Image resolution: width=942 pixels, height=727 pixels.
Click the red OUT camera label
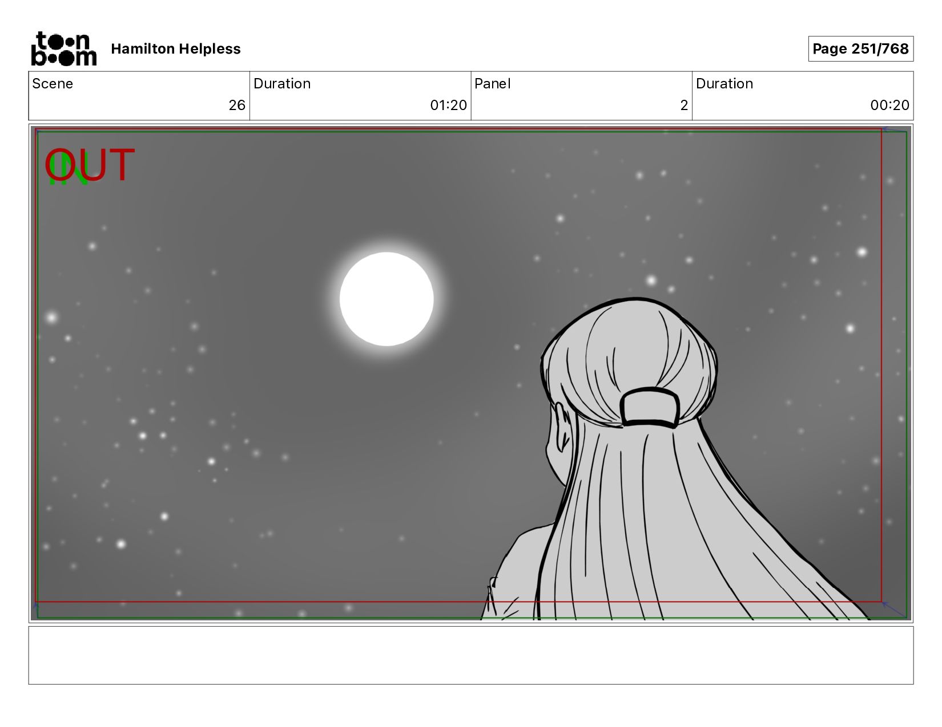pos(90,165)
